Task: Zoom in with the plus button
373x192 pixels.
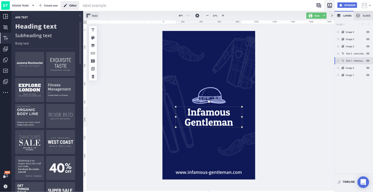Action: click(223, 16)
